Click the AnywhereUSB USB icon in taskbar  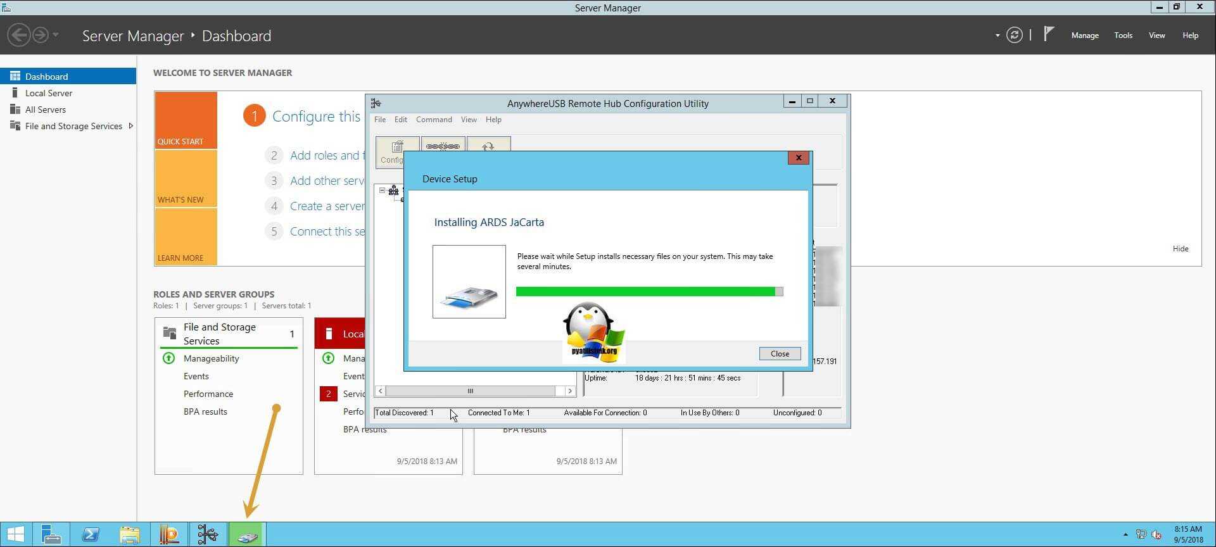(x=208, y=535)
